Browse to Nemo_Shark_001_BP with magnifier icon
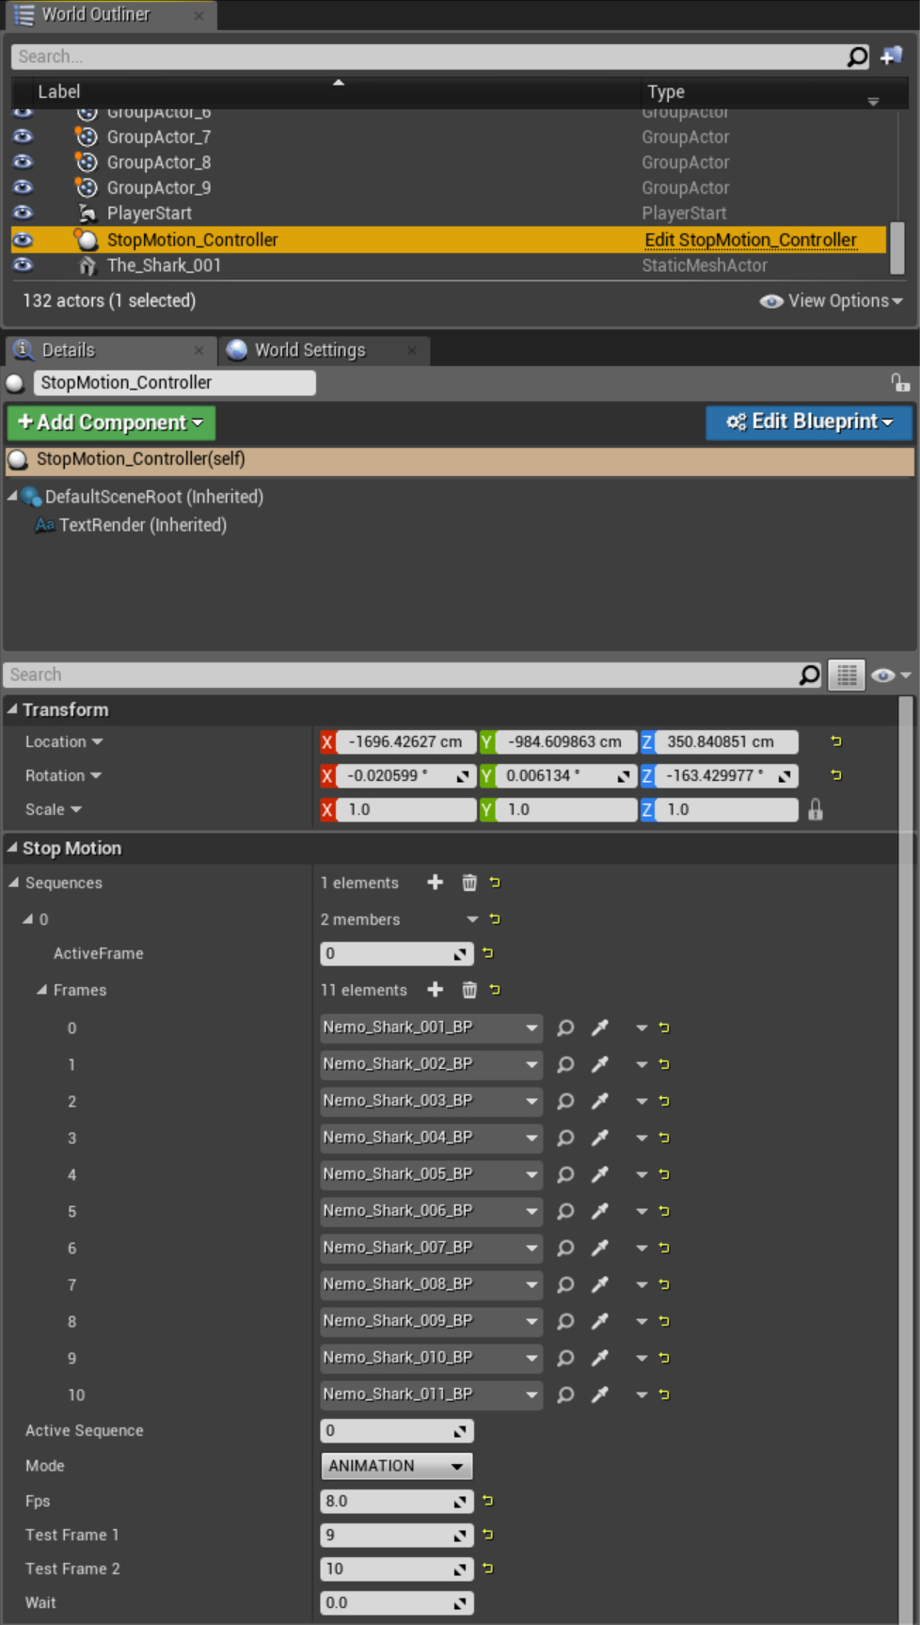 click(x=565, y=1028)
